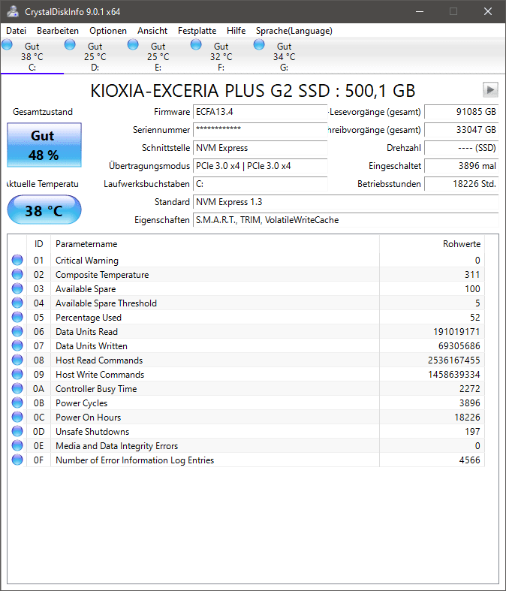Open the Sprache(Language) menu
Screen dimensions: 506x591
pos(294,31)
